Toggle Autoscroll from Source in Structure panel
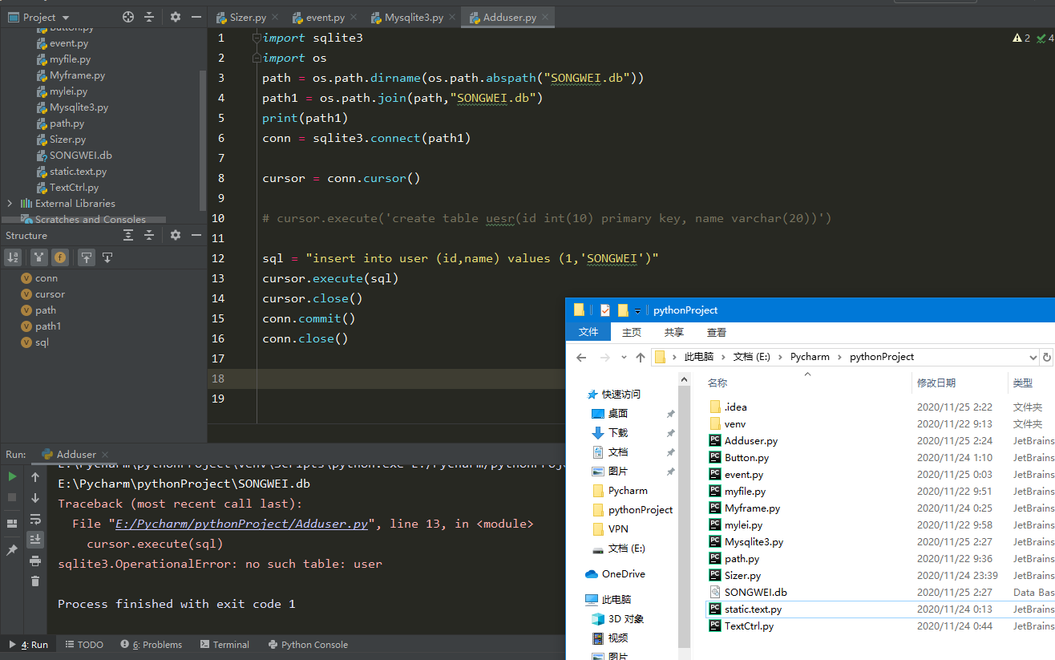 (x=107, y=257)
